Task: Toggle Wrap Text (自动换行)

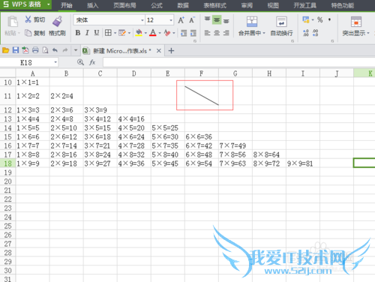Action: click(281, 26)
